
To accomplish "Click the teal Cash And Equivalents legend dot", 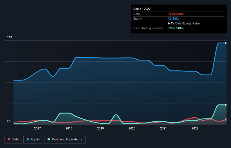I will coord(49,139).
